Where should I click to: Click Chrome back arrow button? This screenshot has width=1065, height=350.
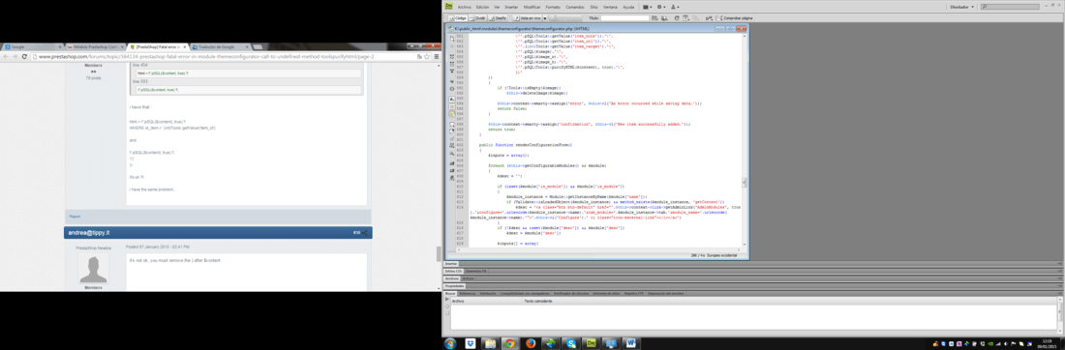tap(6, 56)
